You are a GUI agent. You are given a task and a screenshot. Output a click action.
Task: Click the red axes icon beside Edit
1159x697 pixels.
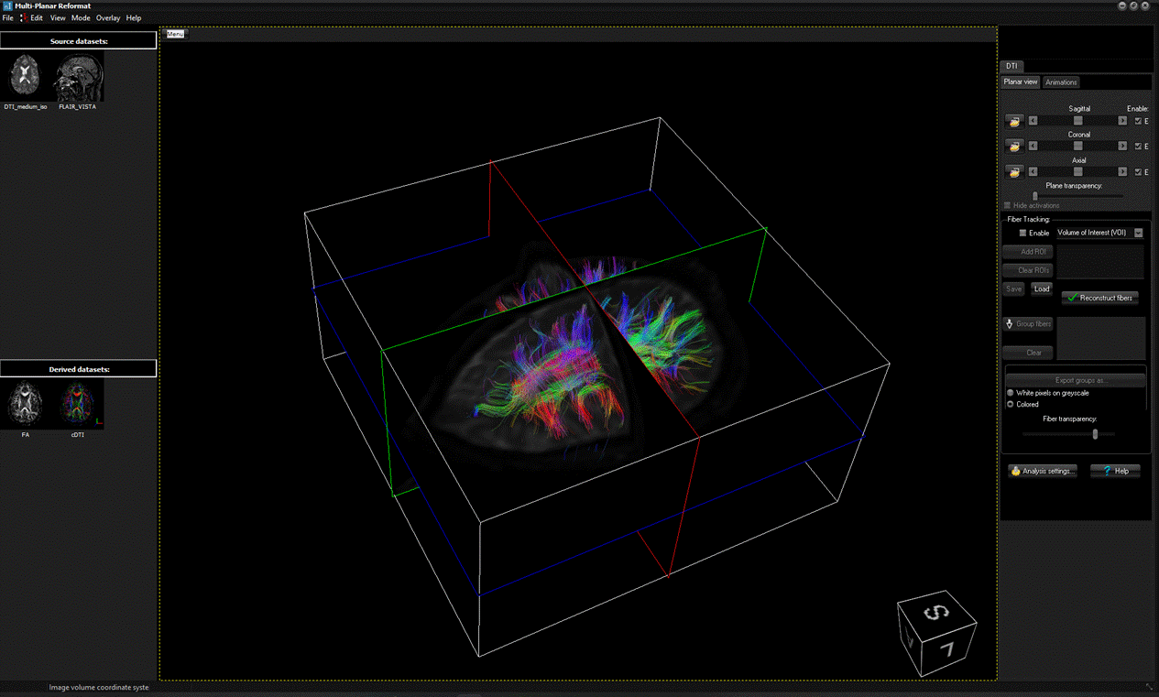tap(23, 18)
